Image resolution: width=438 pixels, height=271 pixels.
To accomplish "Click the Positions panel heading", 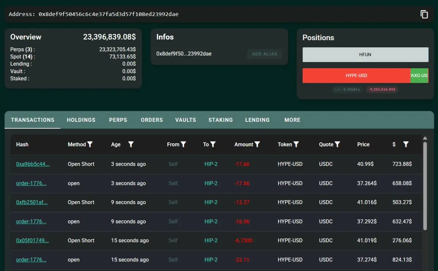I will coord(318,38).
